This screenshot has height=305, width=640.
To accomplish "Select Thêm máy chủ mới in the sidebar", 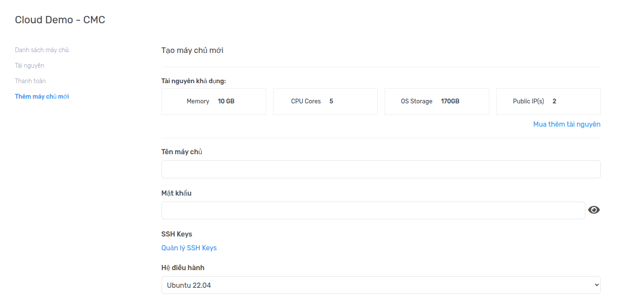I will (x=42, y=96).
